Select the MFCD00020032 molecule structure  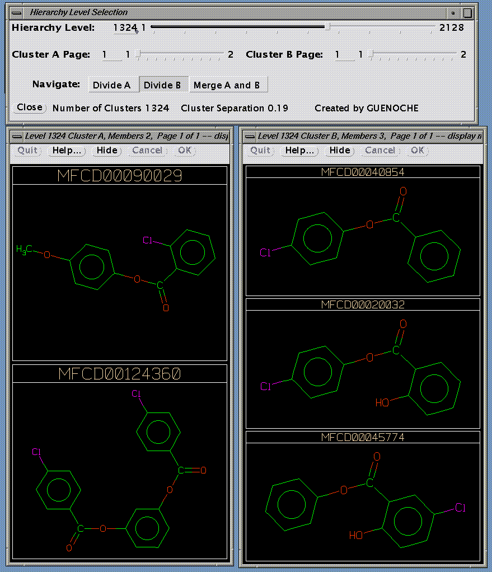(363, 369)
